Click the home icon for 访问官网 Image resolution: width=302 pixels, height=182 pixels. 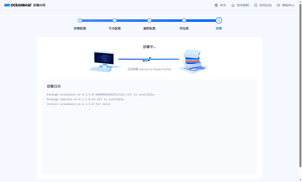coord(233,5)
